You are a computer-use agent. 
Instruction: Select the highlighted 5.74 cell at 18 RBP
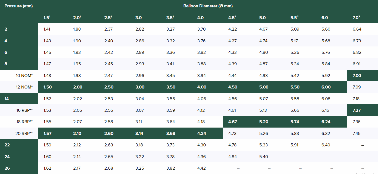[295, 122]
